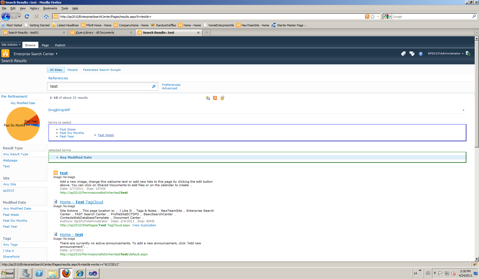Open Internet Explorer from the taskbar
Screen dimensions: 479x279
pyautogui.click(x=80, y=273)
